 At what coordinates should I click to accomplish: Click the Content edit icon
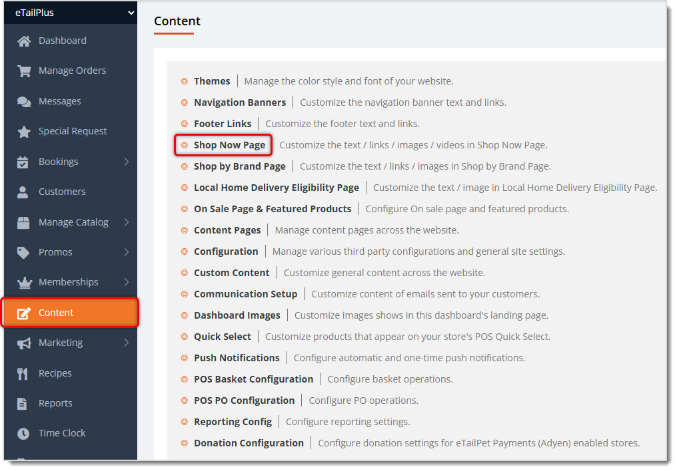click(24, 313)
